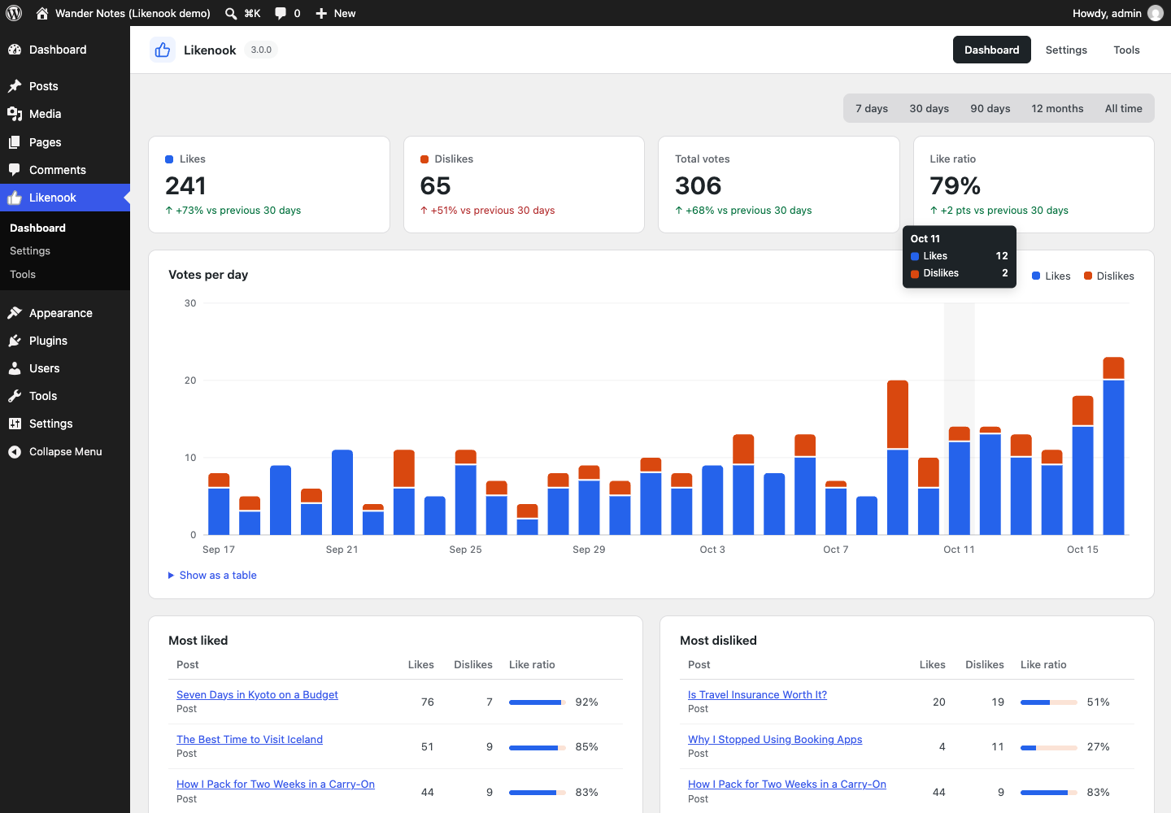The height and width of the screenshot is (813, 1171).
Task: Click the WordPress logo icon
Action: [14, 13]
